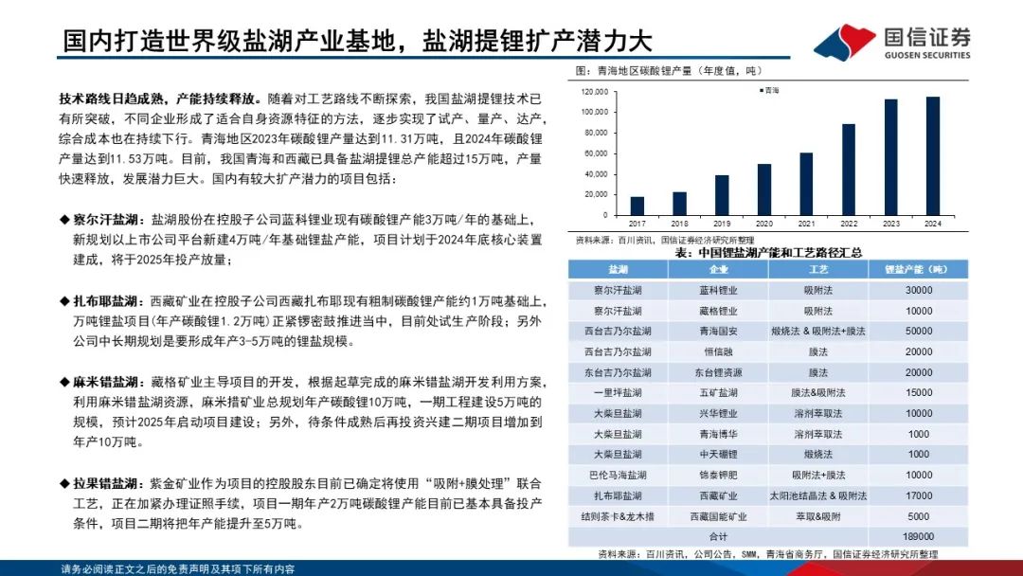Click the footer disclaimer 请务必阅读正文之后的免责声明
This screenshot has height=576, width=1023.
pyautogui.click(x=178, y=568)
